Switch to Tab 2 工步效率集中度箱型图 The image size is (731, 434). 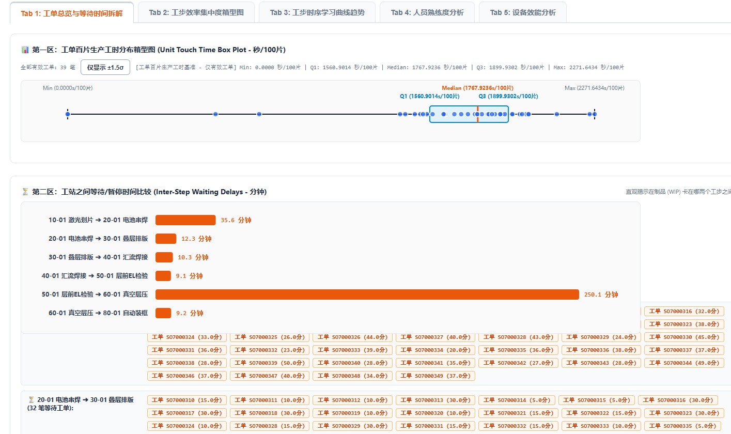[x=196, y=12]
